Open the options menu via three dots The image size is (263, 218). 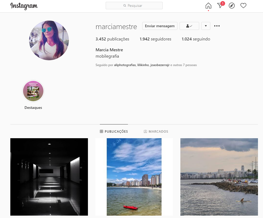coord(217,26)
